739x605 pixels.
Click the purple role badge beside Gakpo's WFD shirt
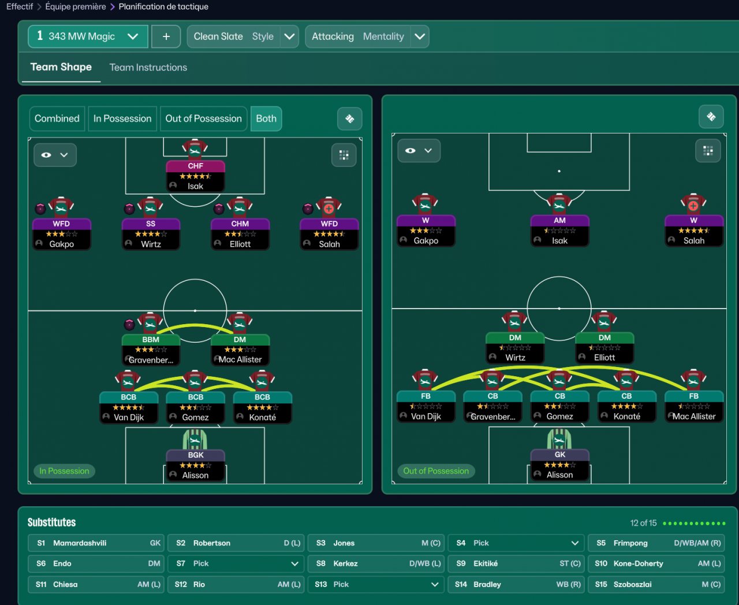(40, 209)
